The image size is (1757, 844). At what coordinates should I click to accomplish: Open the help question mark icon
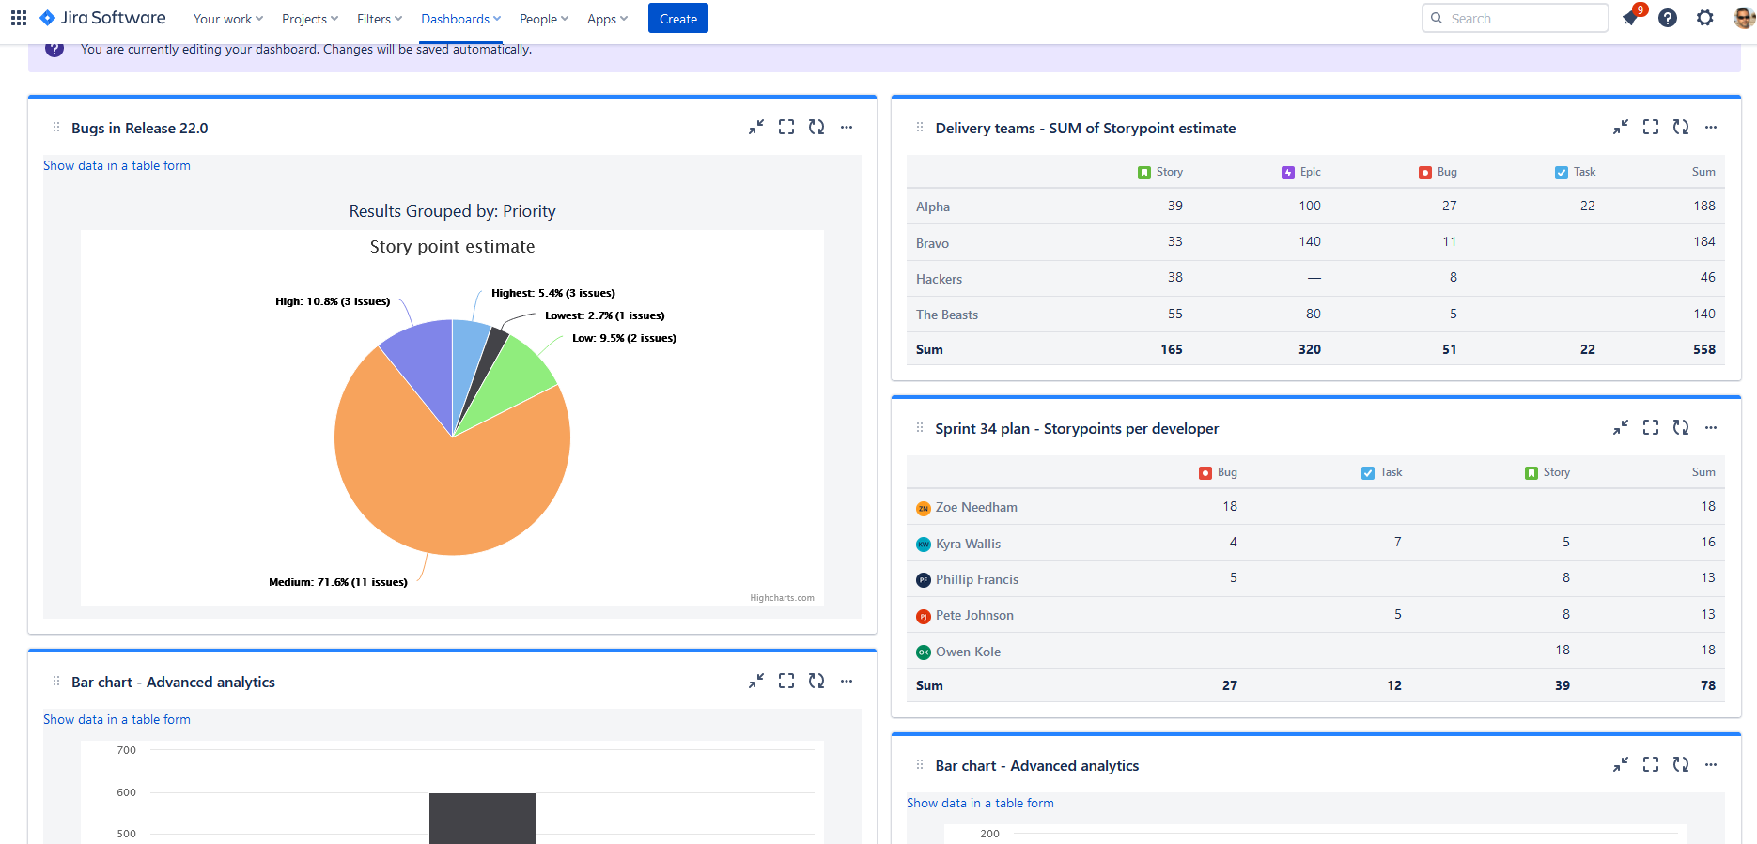(1668, 18)
